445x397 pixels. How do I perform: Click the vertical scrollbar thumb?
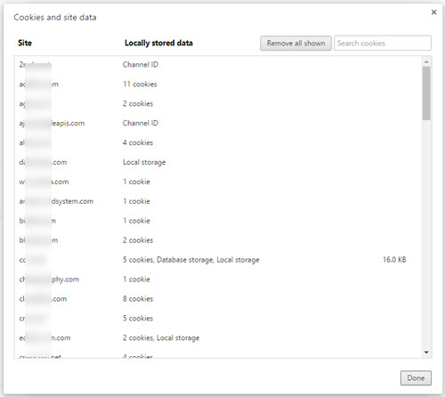pyautogui.click(x=426, y=93)
